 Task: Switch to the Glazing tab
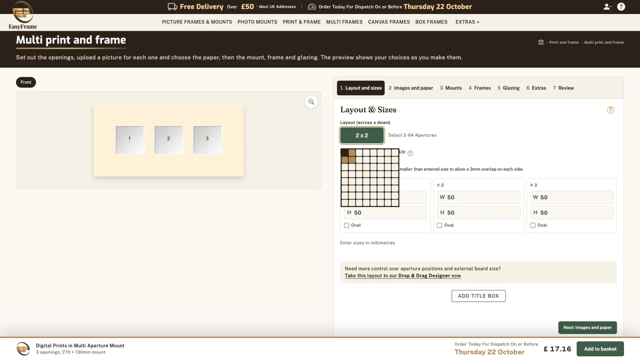coord(508,88)
